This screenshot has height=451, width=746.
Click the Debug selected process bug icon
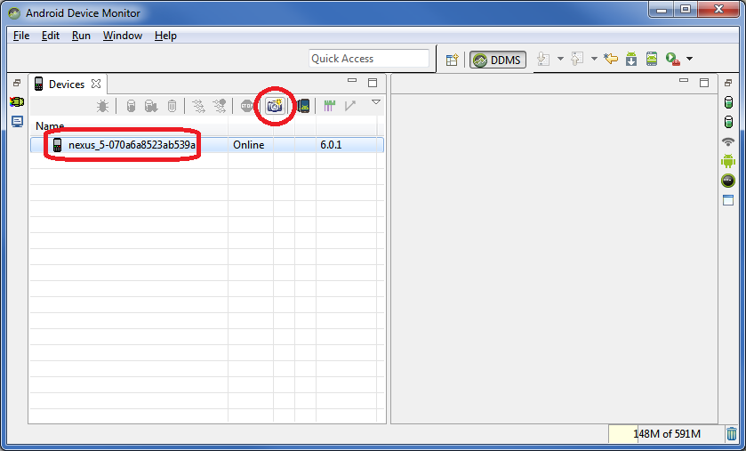pos(102,106)
